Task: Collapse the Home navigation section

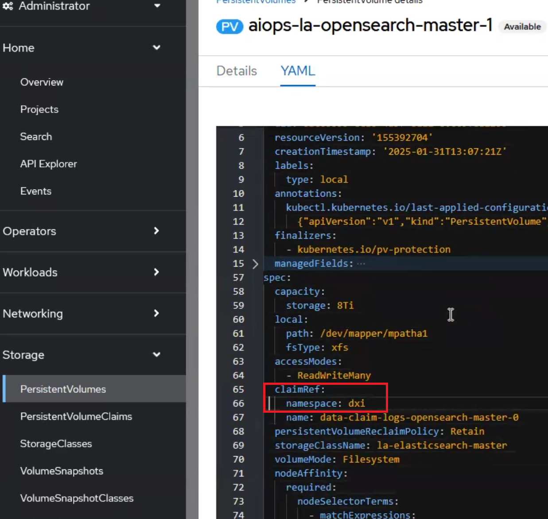Action: click(156, 48)
